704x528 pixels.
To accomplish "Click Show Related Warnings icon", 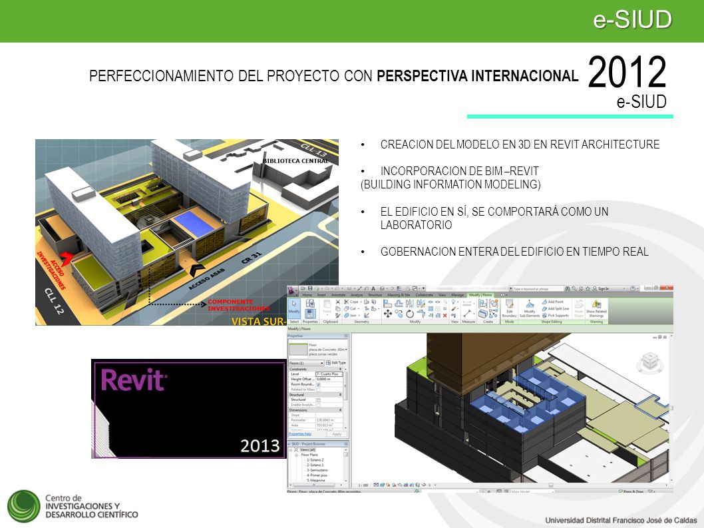I will point(597,309).
